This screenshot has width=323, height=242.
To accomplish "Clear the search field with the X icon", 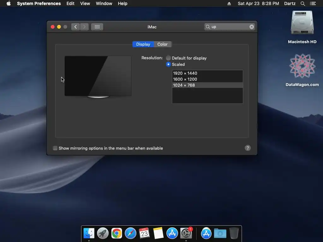I will pos(251,27).
